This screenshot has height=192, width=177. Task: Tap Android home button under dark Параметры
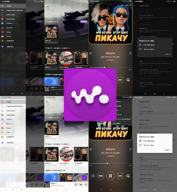pos(155,94)
